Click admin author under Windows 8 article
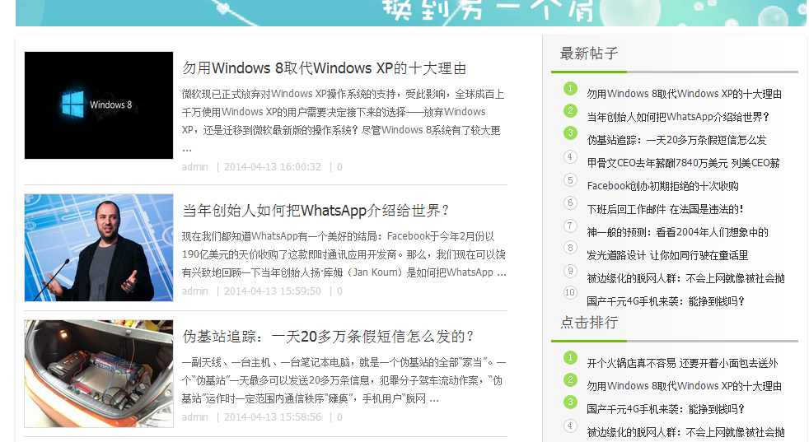The image size is (809, 442). coord(195,166)
